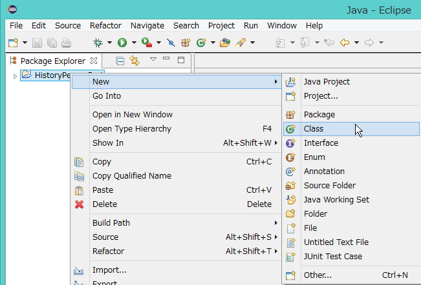Open the Debug dropdown arrow

(x=109, y=43)
